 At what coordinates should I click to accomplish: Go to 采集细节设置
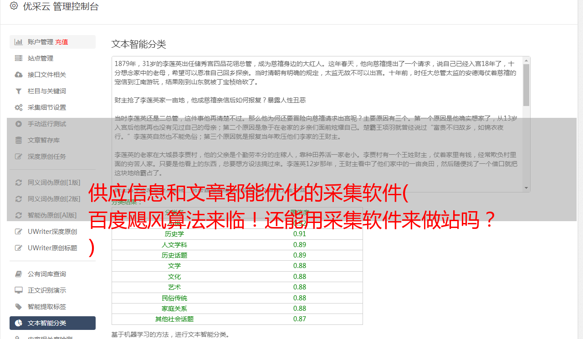(x=52, y=107)
